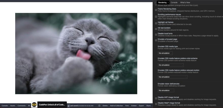Click the Delete pen button
The height and width of the screenshot is (108, 223).
(x=105, y=105)
